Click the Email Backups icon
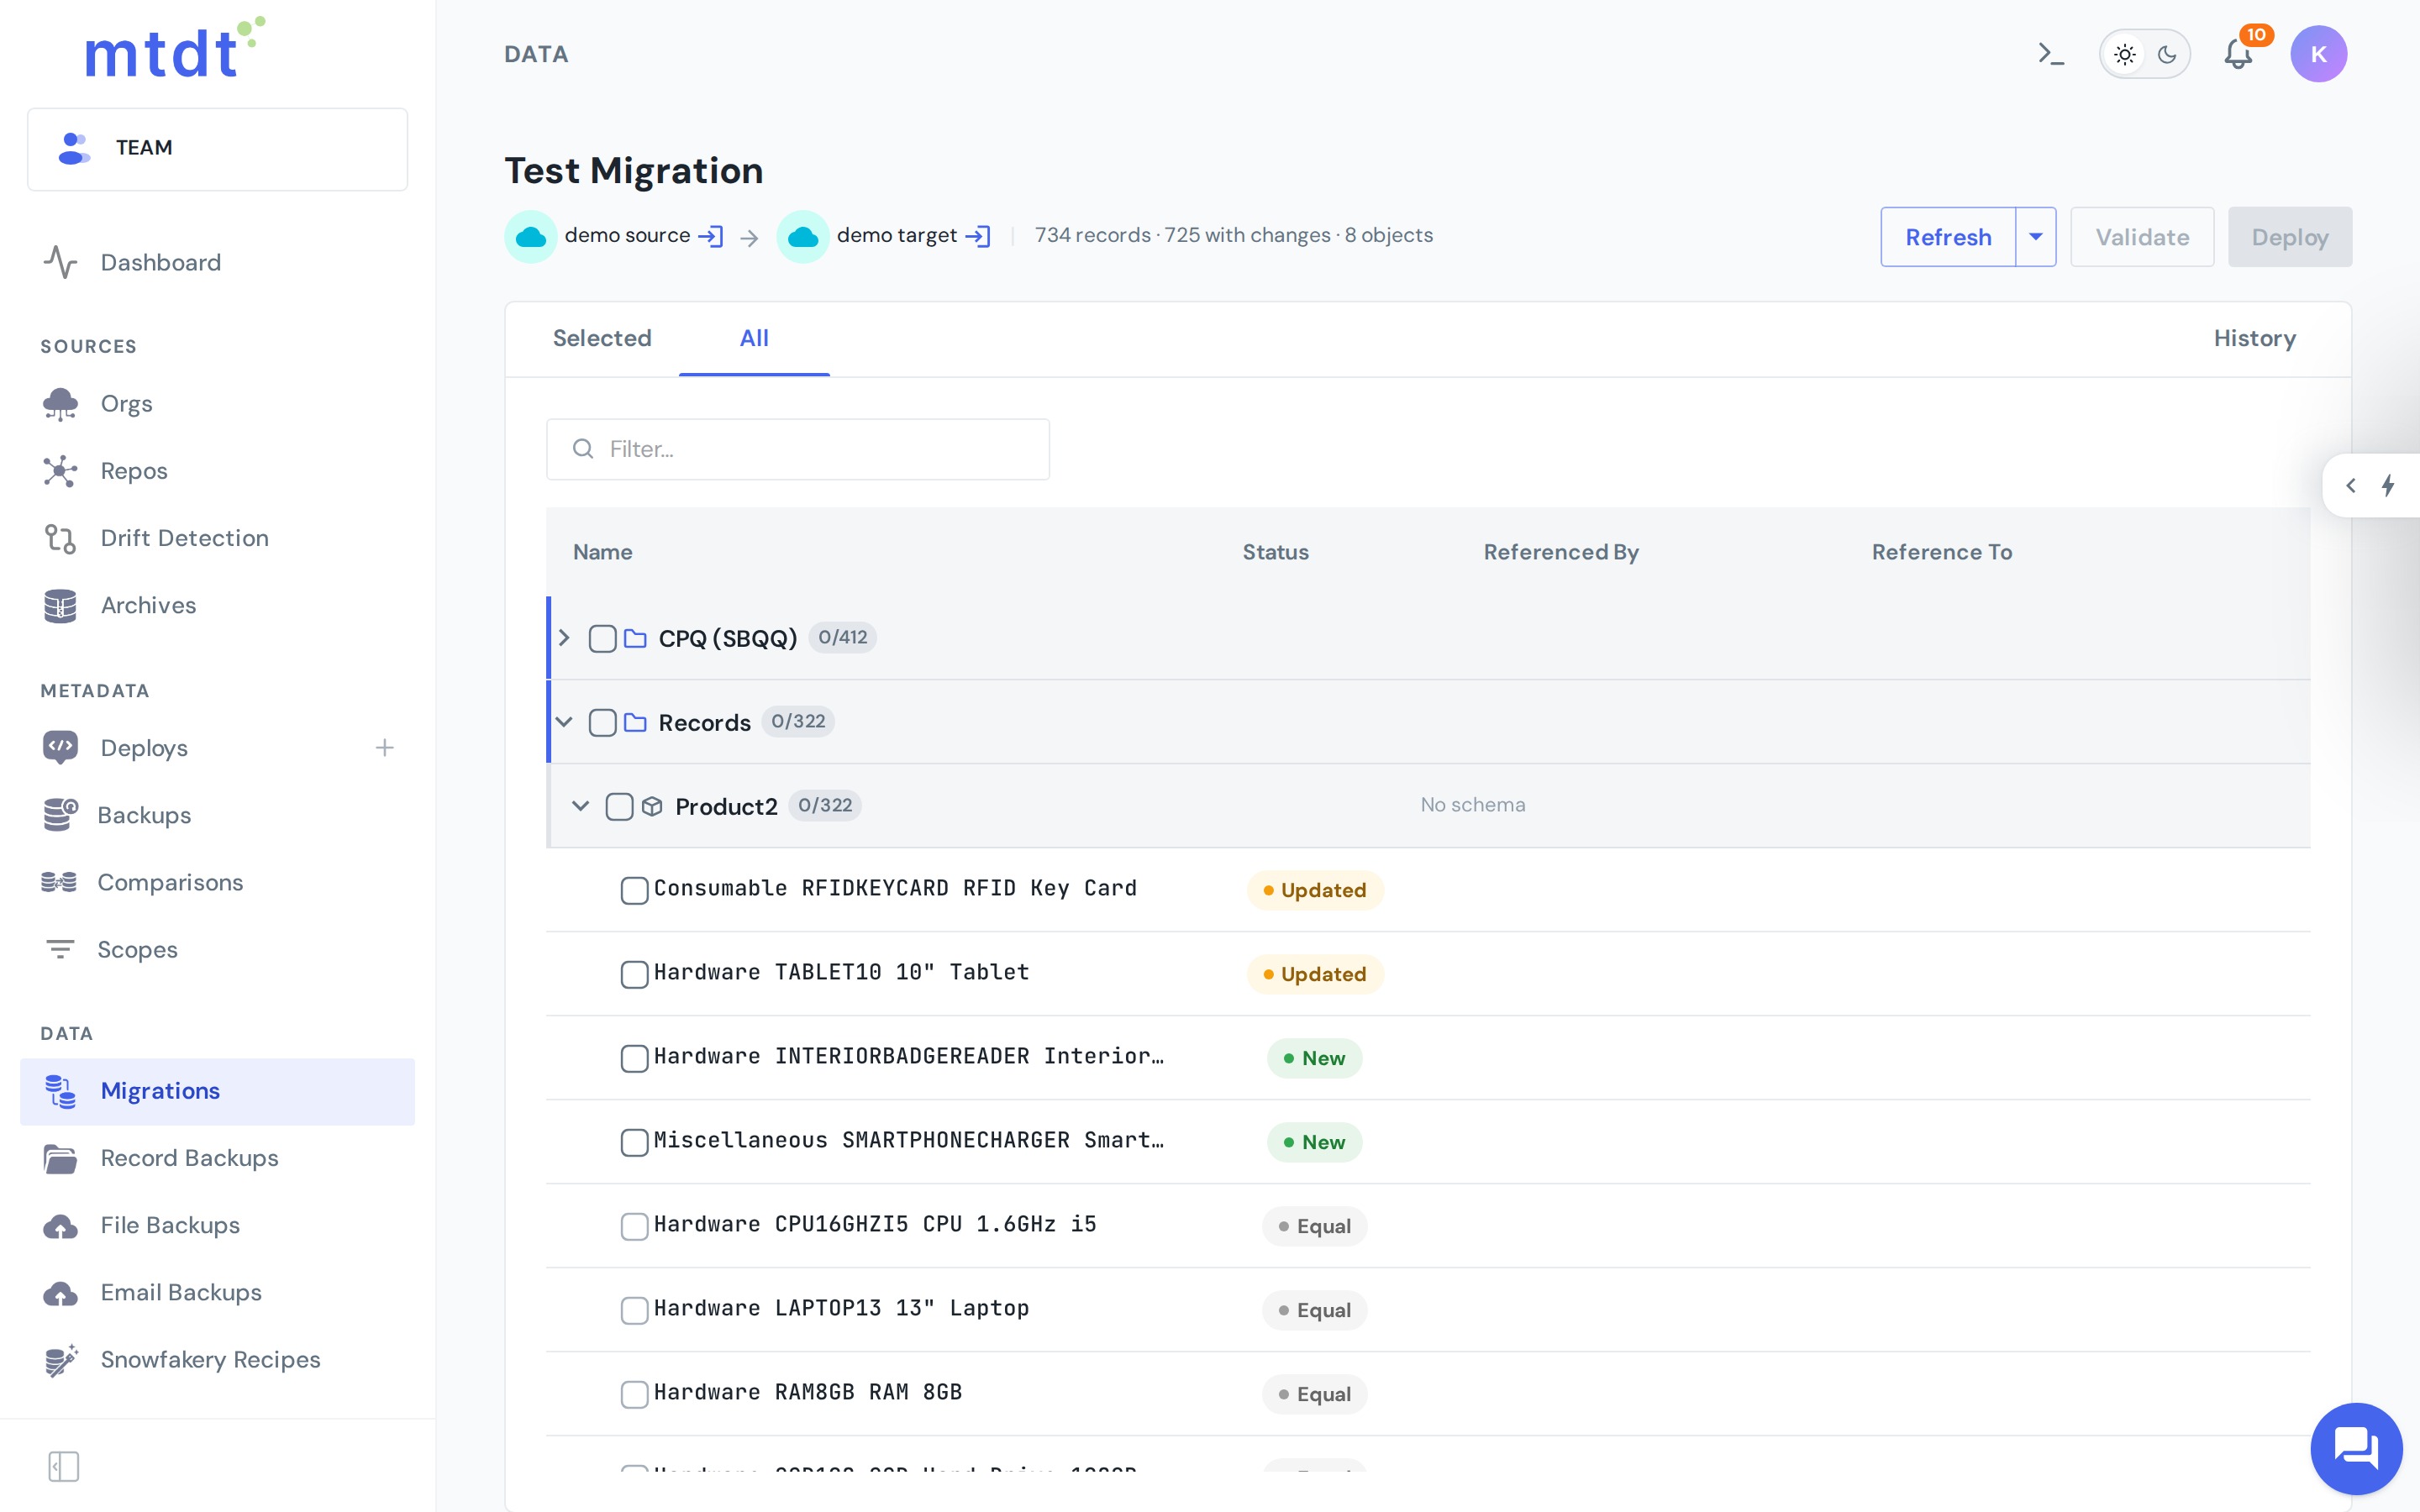Screen dimensions: 2420x1512 60,1292
